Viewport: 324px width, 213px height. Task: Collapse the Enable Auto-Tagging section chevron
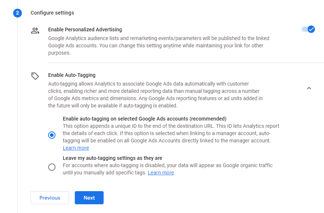pos(309,88)
